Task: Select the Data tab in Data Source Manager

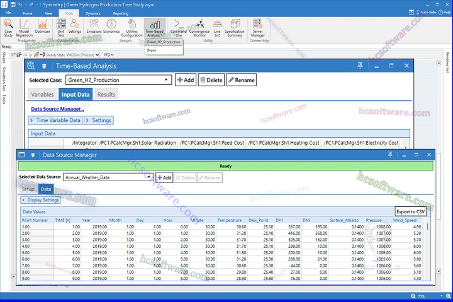Action: coord(46,189)
